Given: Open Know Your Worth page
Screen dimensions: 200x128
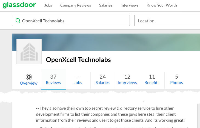Looking at the screenshot, I should click(x=162, y=5).
